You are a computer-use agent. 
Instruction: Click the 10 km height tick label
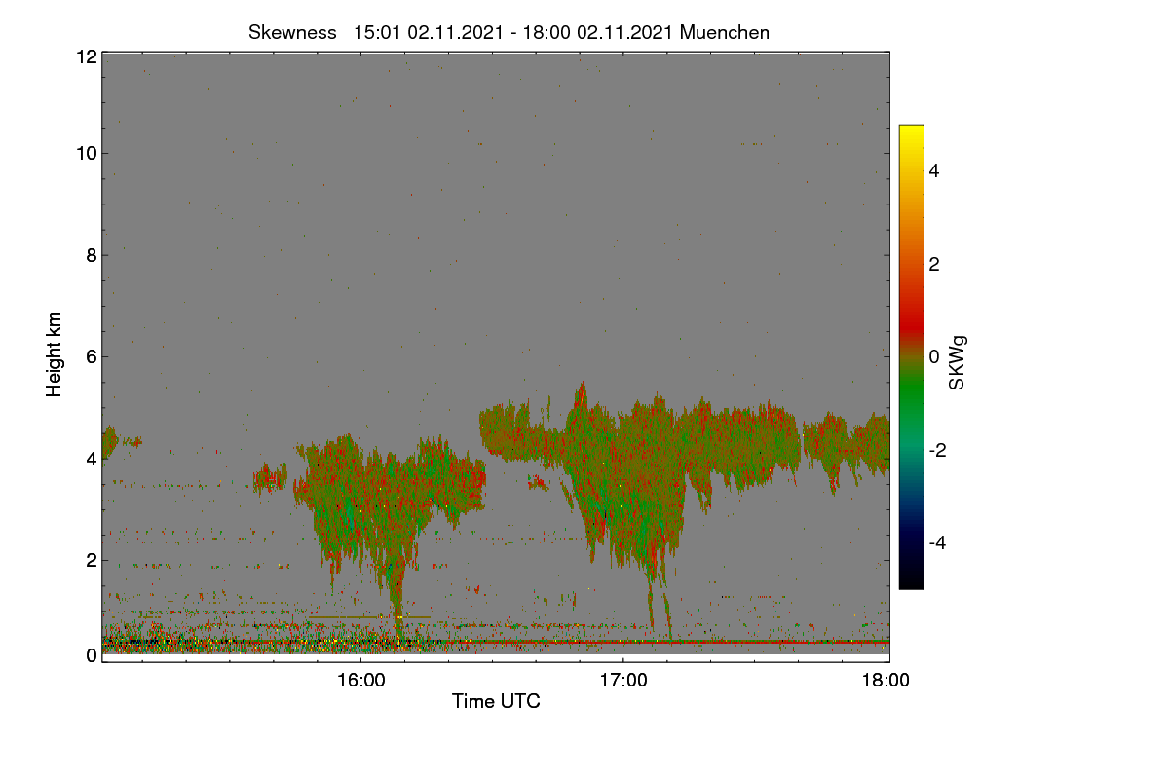pyautogui.click(x=85, y=153)
